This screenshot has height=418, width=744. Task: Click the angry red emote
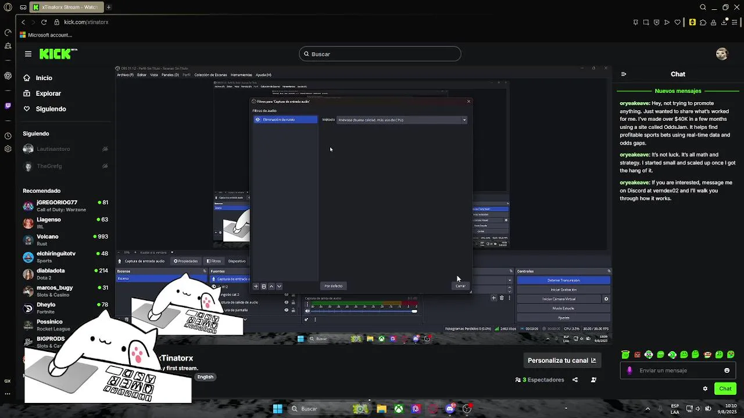pyautogui.click(x=637, y=355)
